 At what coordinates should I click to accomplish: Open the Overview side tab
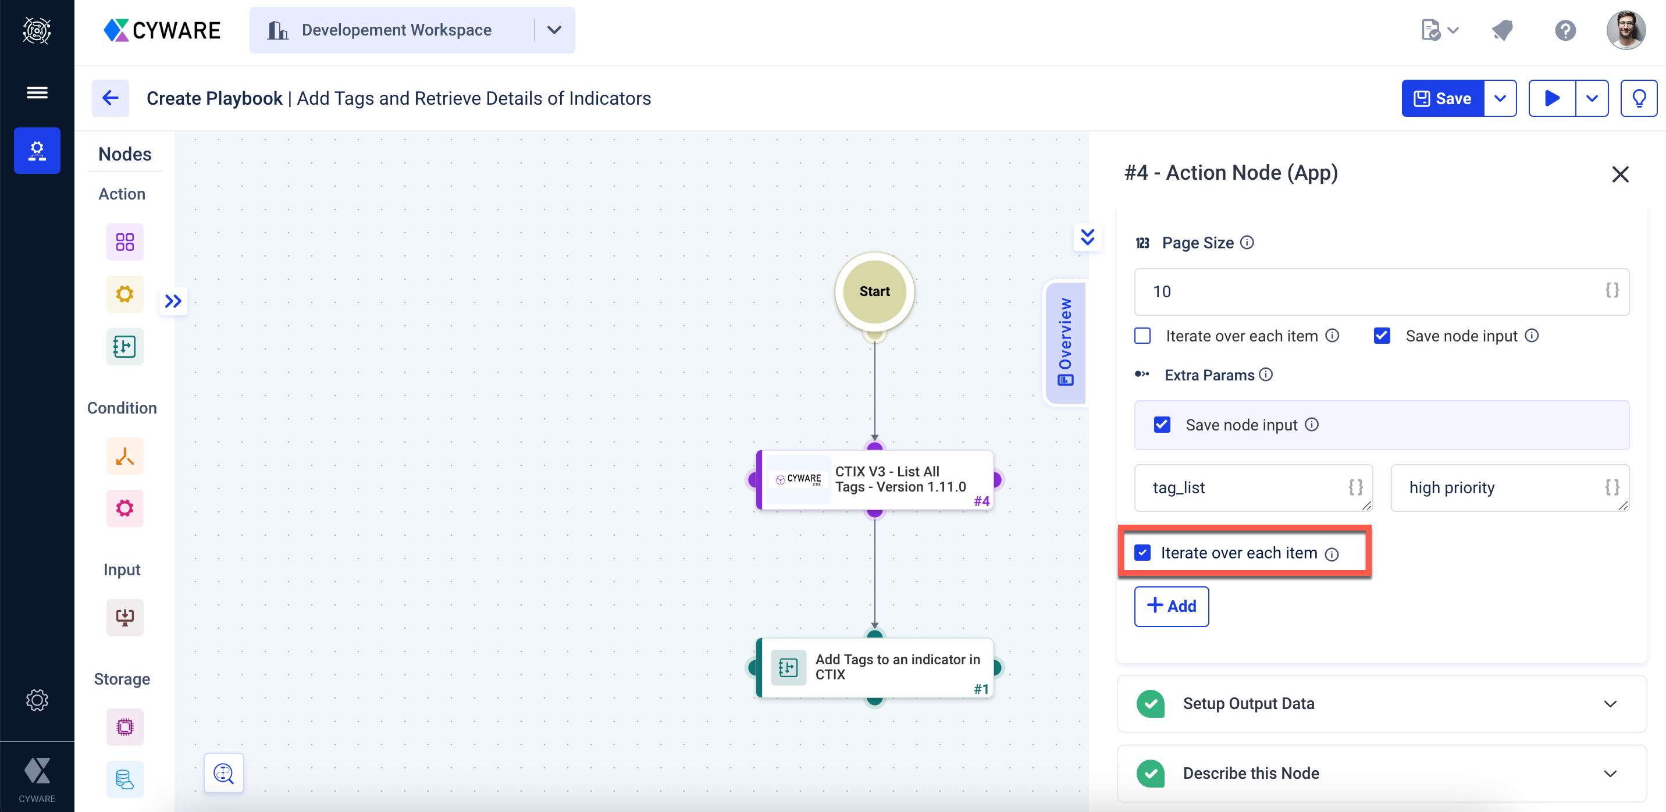[1065, 343]
